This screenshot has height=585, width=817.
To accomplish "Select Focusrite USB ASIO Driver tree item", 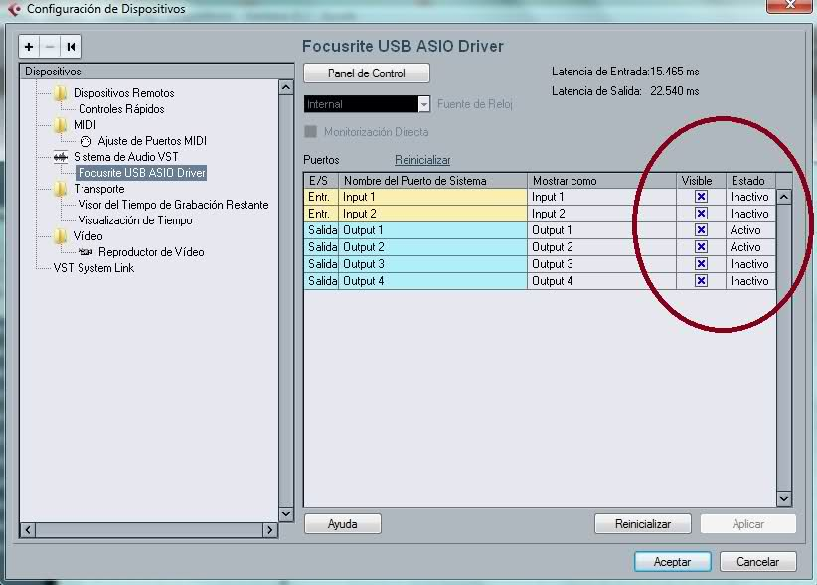I will pyautogui.click(x=141, y=173).
